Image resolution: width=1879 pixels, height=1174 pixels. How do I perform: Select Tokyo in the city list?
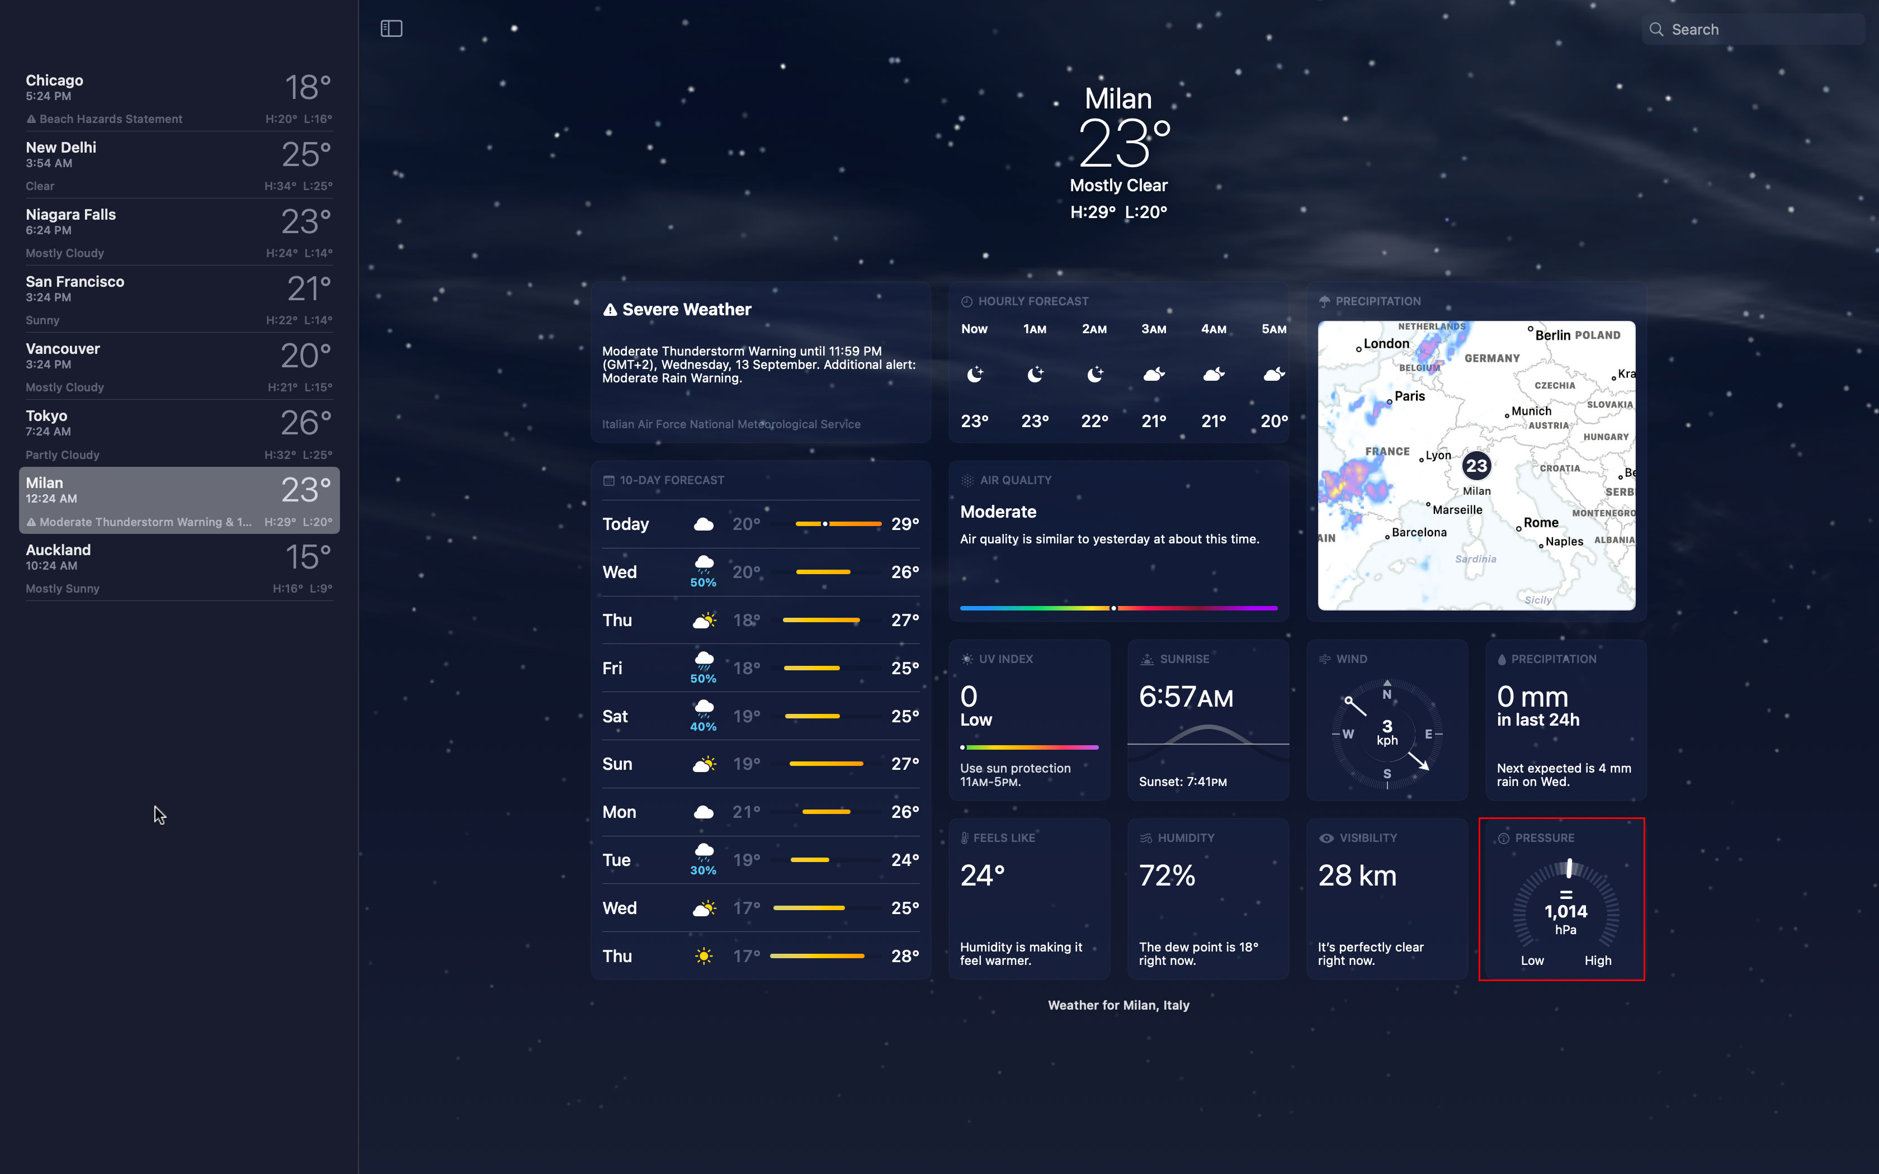click(178, 433)
